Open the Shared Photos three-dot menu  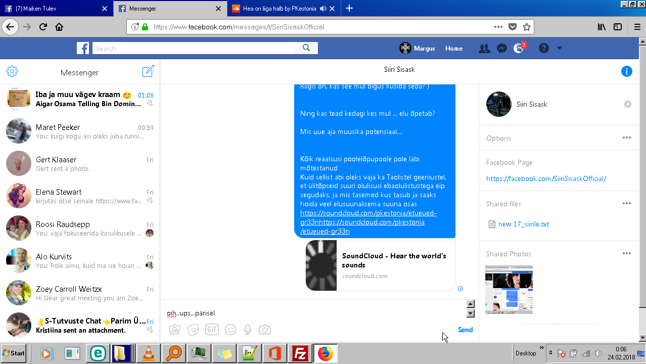[627, 253]
